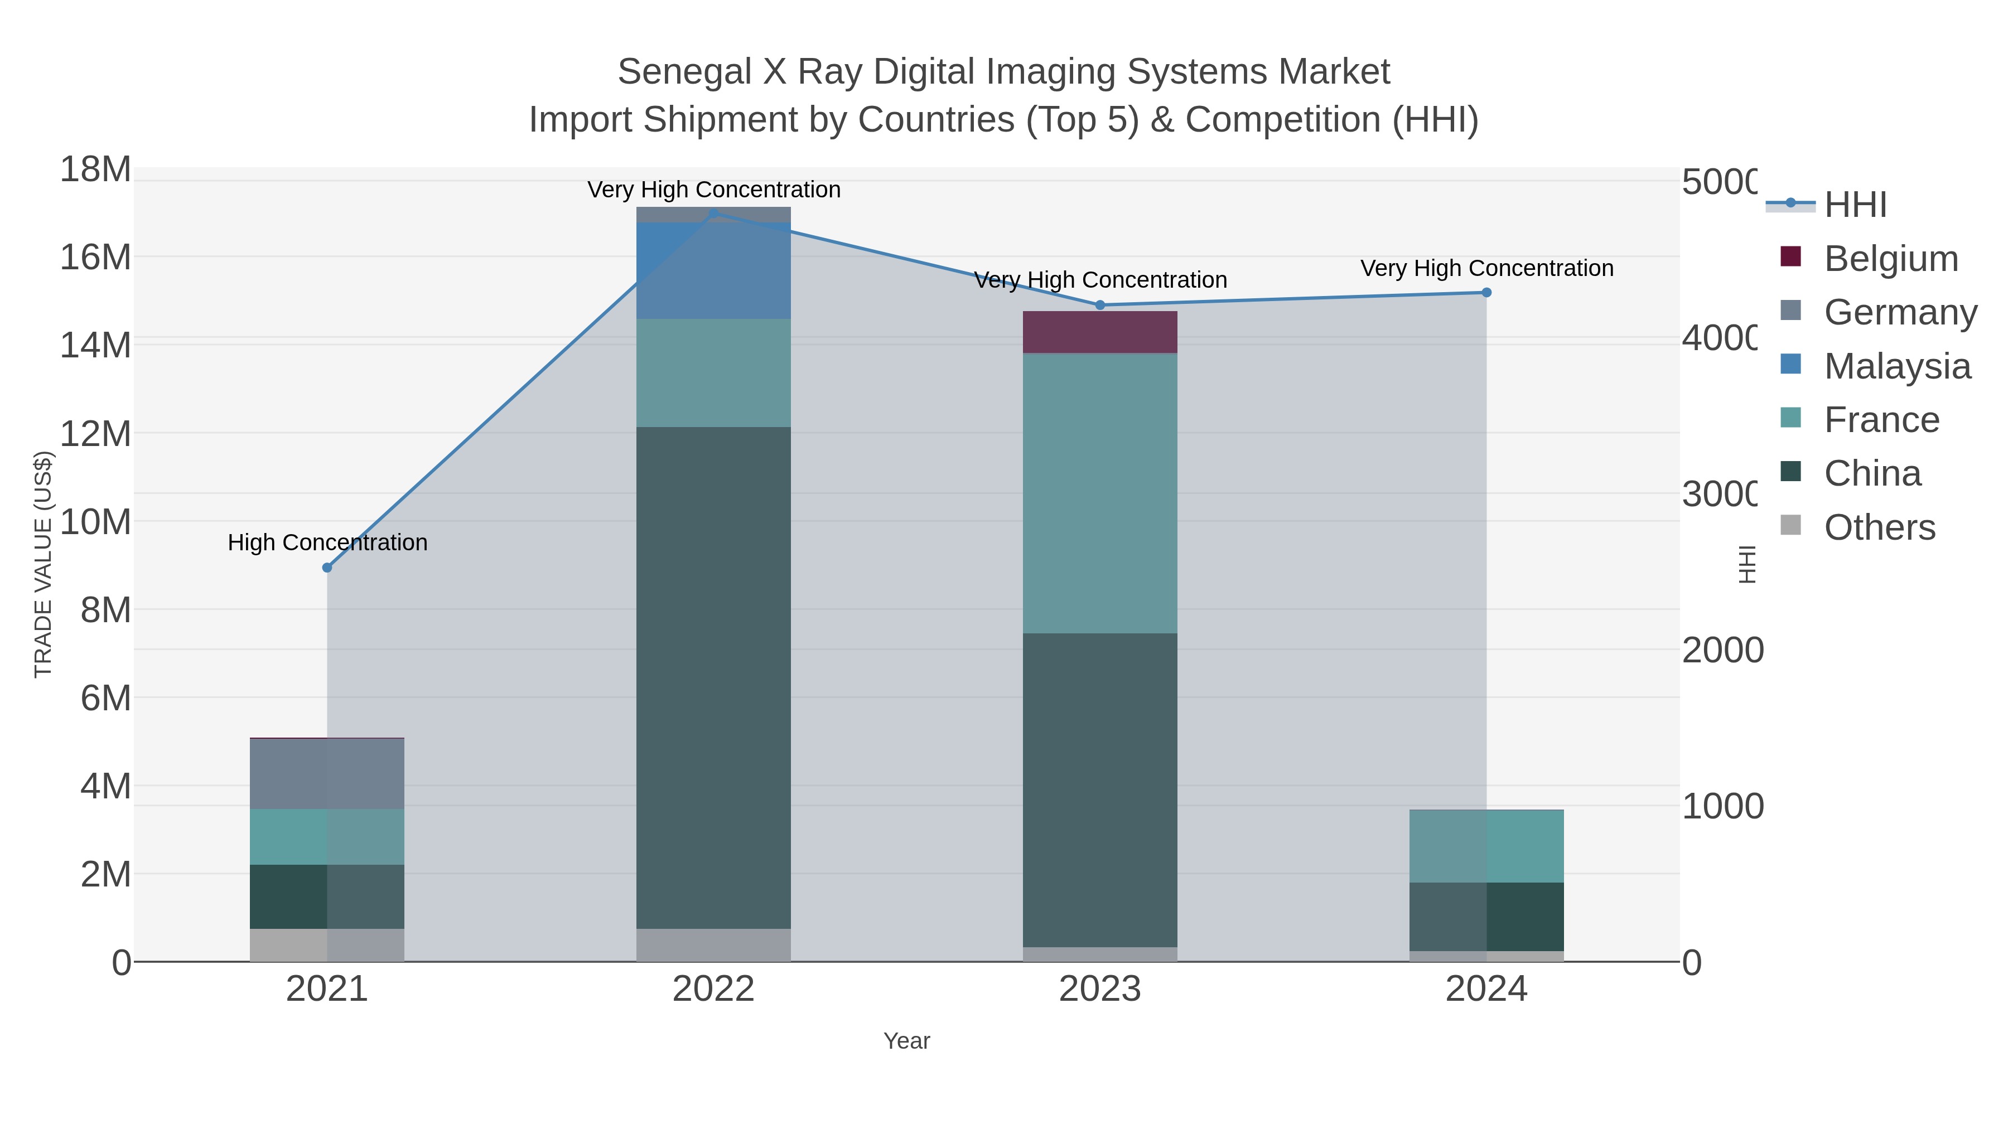Click the HHI data point for 2024
This screenshot has width=2008, height=1129.
(x=1486, y=293)
